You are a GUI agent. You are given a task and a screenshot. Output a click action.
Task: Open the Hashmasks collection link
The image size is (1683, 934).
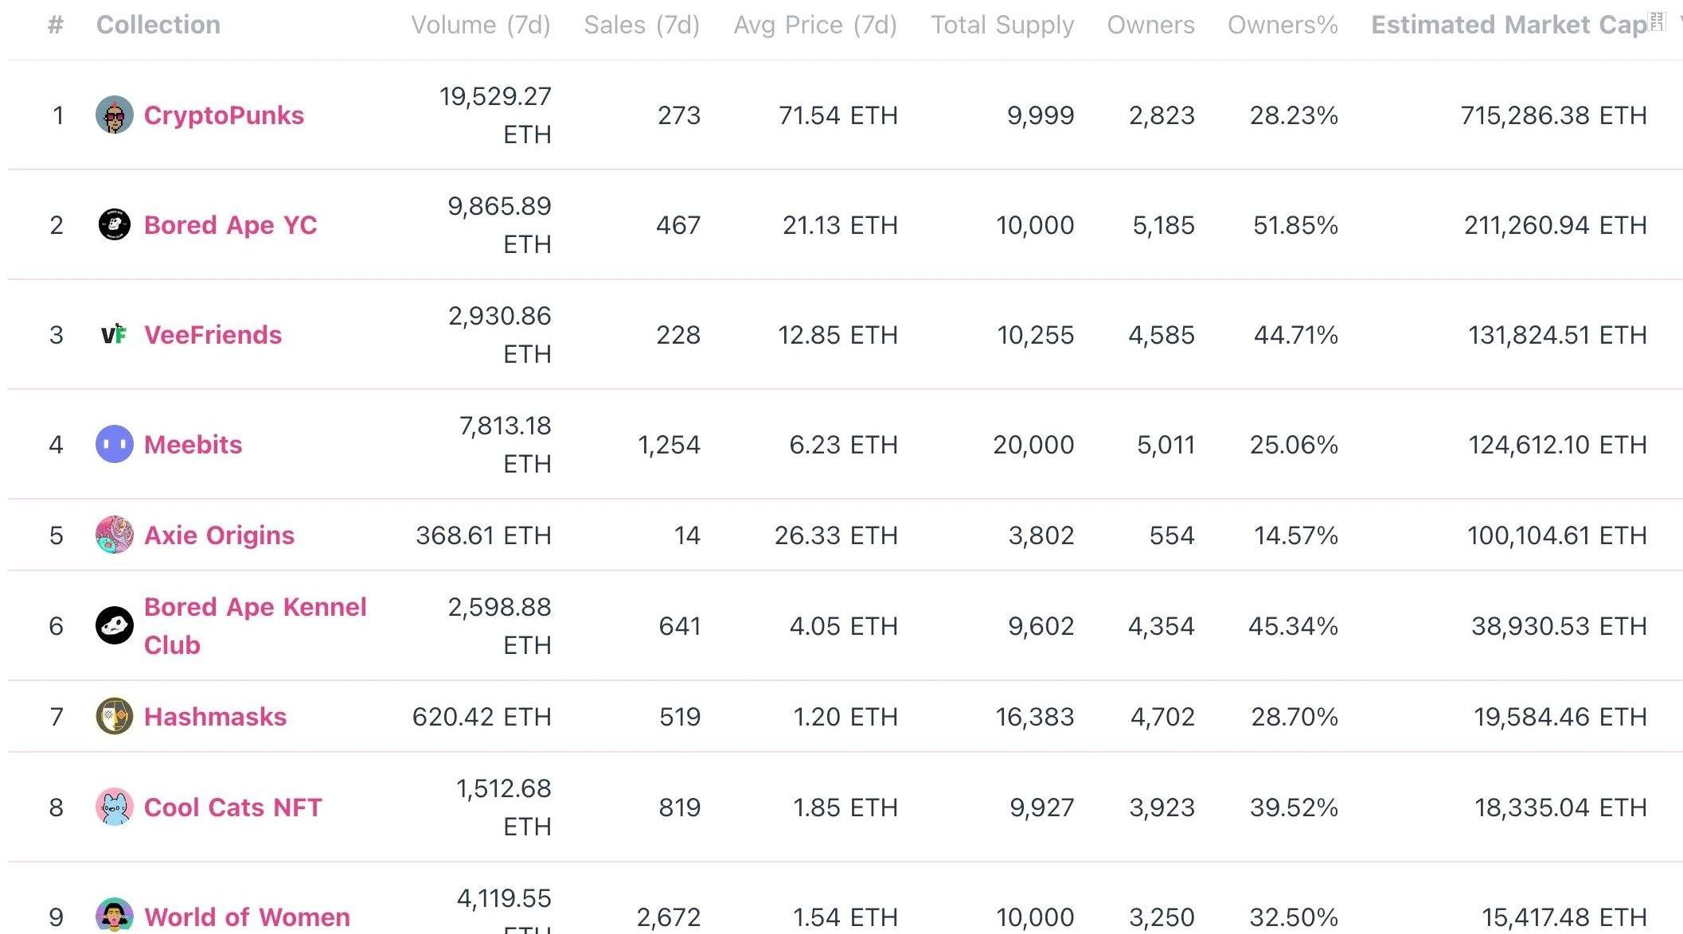215,717
